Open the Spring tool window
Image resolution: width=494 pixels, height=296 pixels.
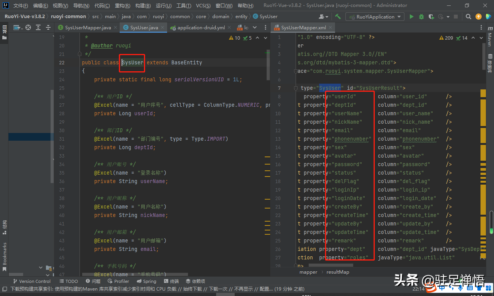(146, 281)
